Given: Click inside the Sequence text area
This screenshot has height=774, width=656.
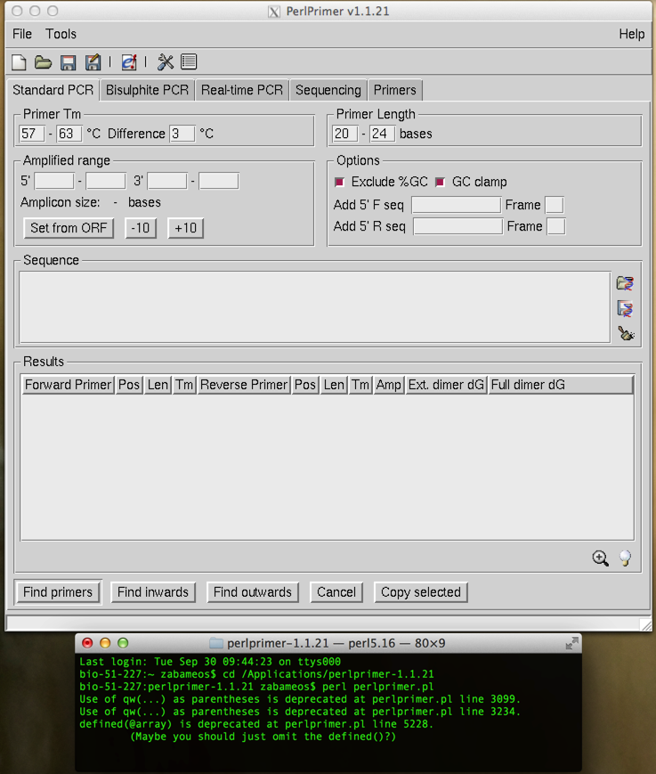Looking at the screenshot, I should tap(315, 307).
